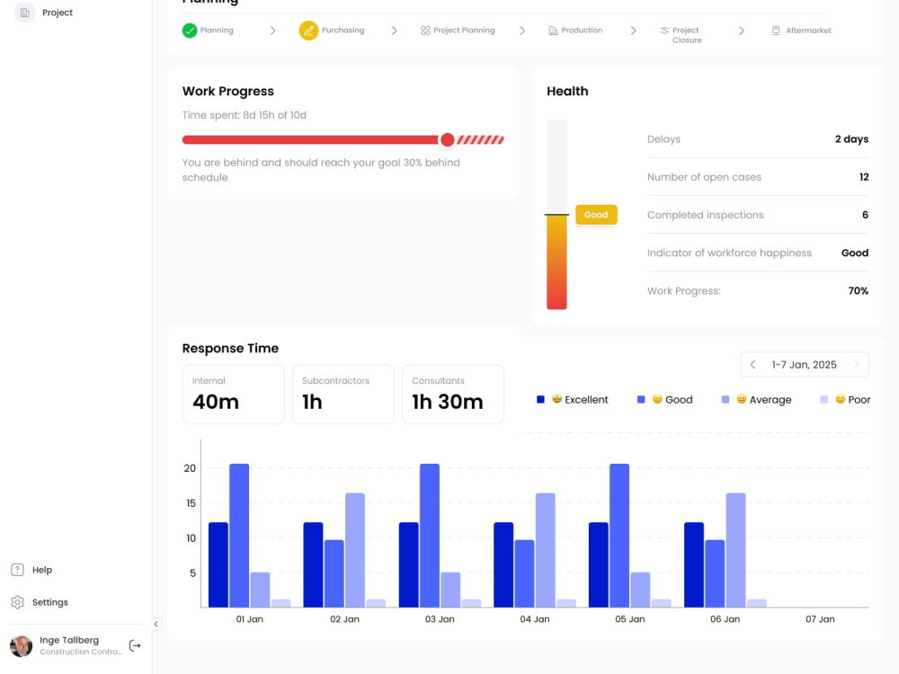The width and height of the screenshot is (899, 674).
Task: Click the tallest Good bar on 01 Jan
Action: tap(239, 536)
